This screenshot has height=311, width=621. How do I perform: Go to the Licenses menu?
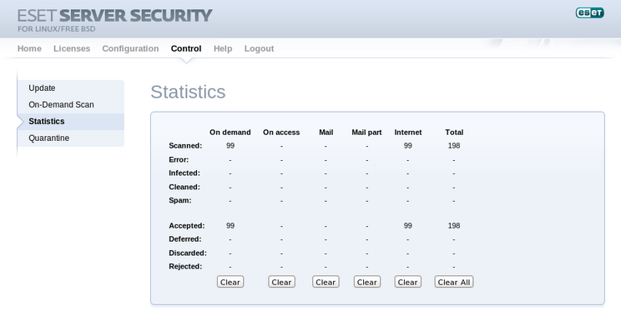[72, 48]
